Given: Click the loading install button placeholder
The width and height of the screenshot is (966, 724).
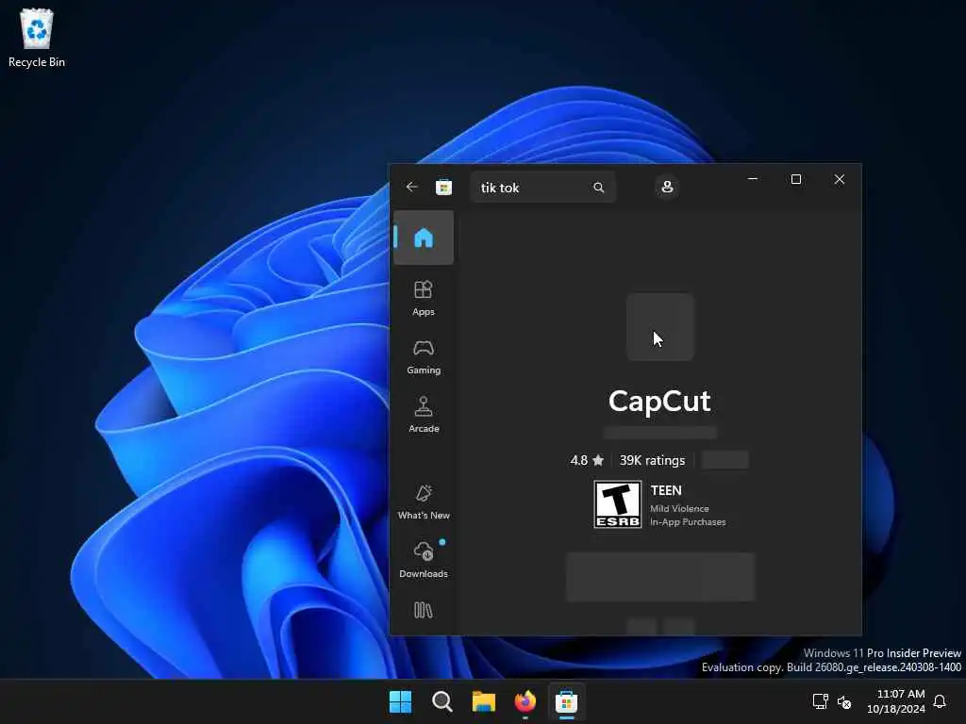Looking at the screenshot, I should [659, 577].
